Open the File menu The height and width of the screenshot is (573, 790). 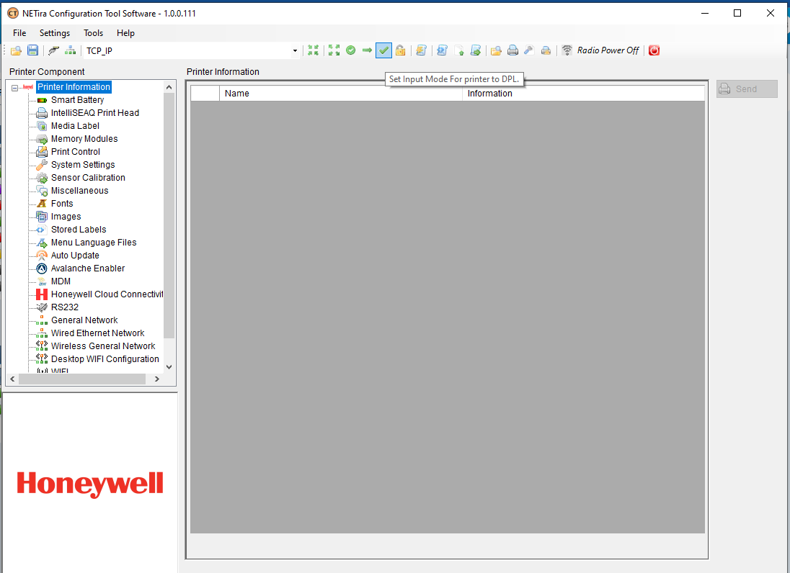(x=19, y=33)
